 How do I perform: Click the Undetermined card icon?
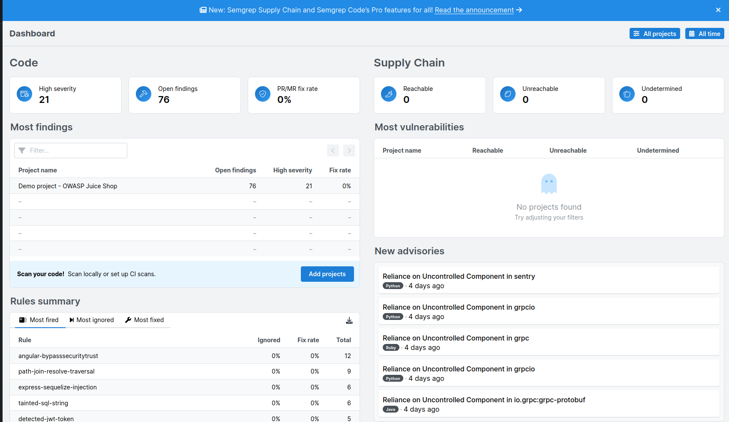point(627,94)
